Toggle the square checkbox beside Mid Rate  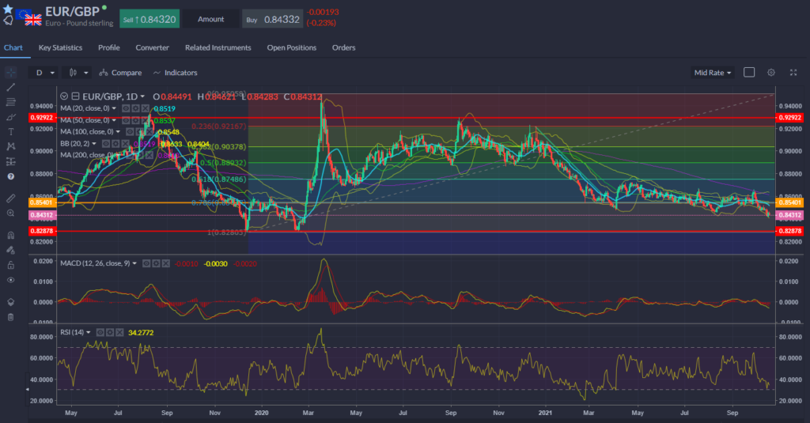(x=749, y=72)
